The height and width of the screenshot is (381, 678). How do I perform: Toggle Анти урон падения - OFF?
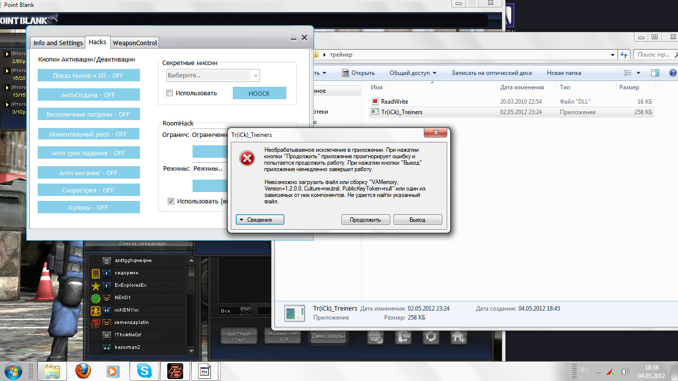pos(89,153)
